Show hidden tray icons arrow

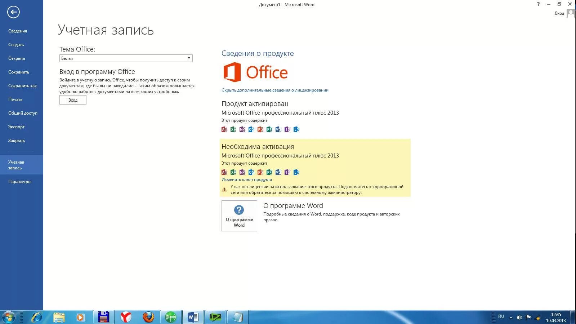click(511, 318)
